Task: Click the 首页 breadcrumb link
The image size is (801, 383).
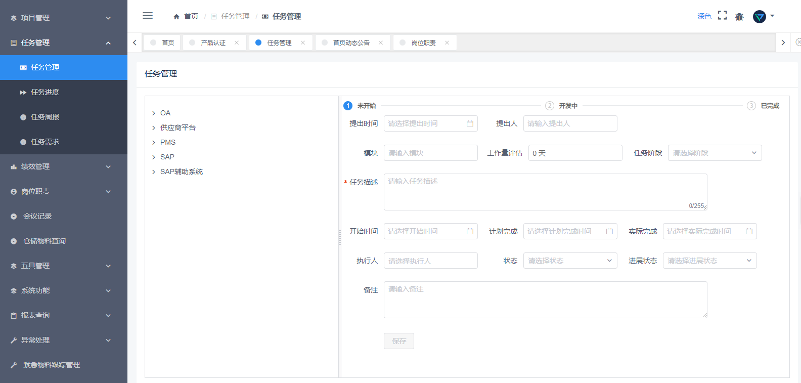Action: [x=191, y=17]
